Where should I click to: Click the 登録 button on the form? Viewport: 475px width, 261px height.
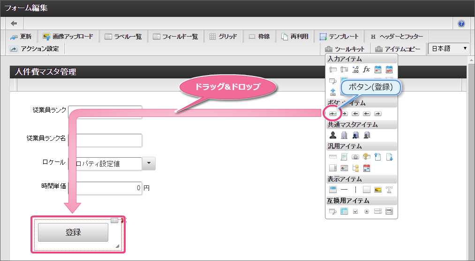point(73,232)
